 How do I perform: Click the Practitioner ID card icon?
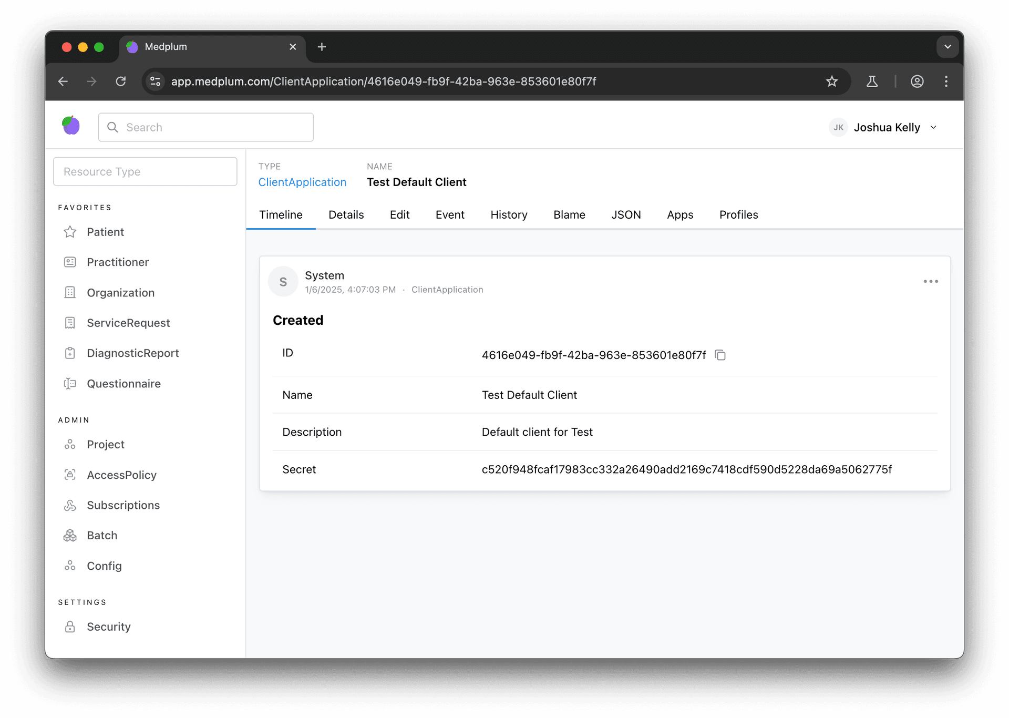click(x=70, y=262)
